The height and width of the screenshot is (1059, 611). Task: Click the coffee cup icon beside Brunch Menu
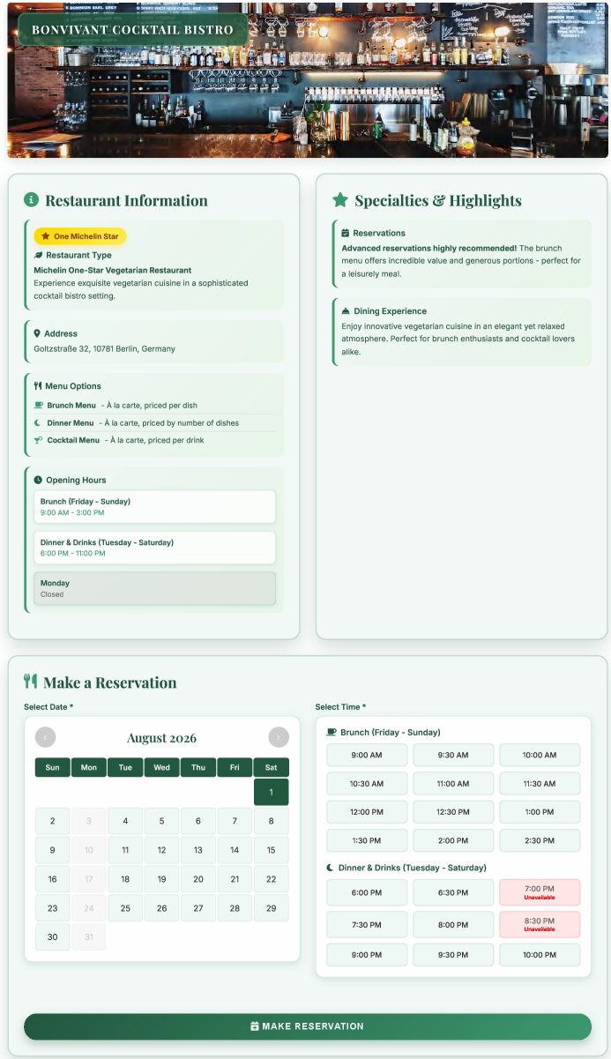(x=38, y=406)
